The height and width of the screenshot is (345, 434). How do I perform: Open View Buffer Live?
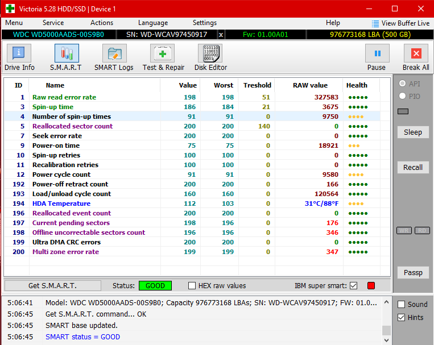[x=400, y=23]
